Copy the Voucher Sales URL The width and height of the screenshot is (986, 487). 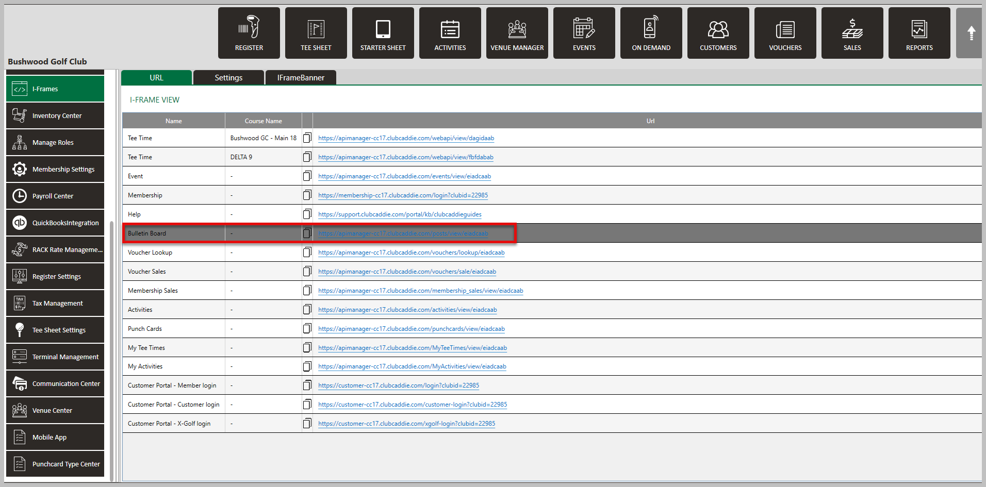click(x=307, y=271)
